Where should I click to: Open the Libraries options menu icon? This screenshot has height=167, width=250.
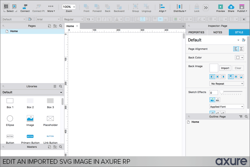click(x=55, y=86)
